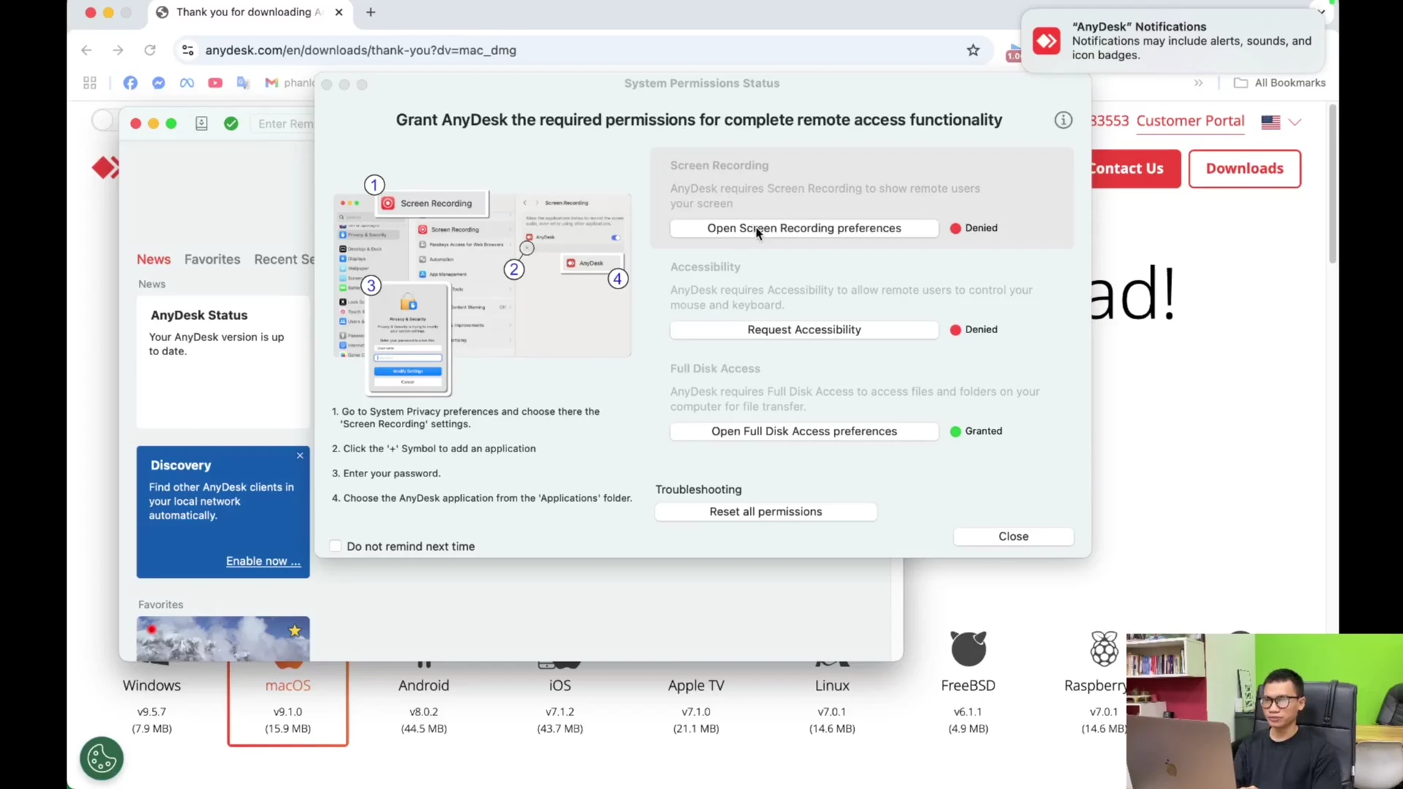Click webpage vertical scrollbar

pyautogui.click(x=1333, y=185)
